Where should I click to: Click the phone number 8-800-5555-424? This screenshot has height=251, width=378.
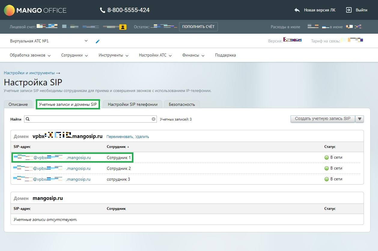(128, 10)
